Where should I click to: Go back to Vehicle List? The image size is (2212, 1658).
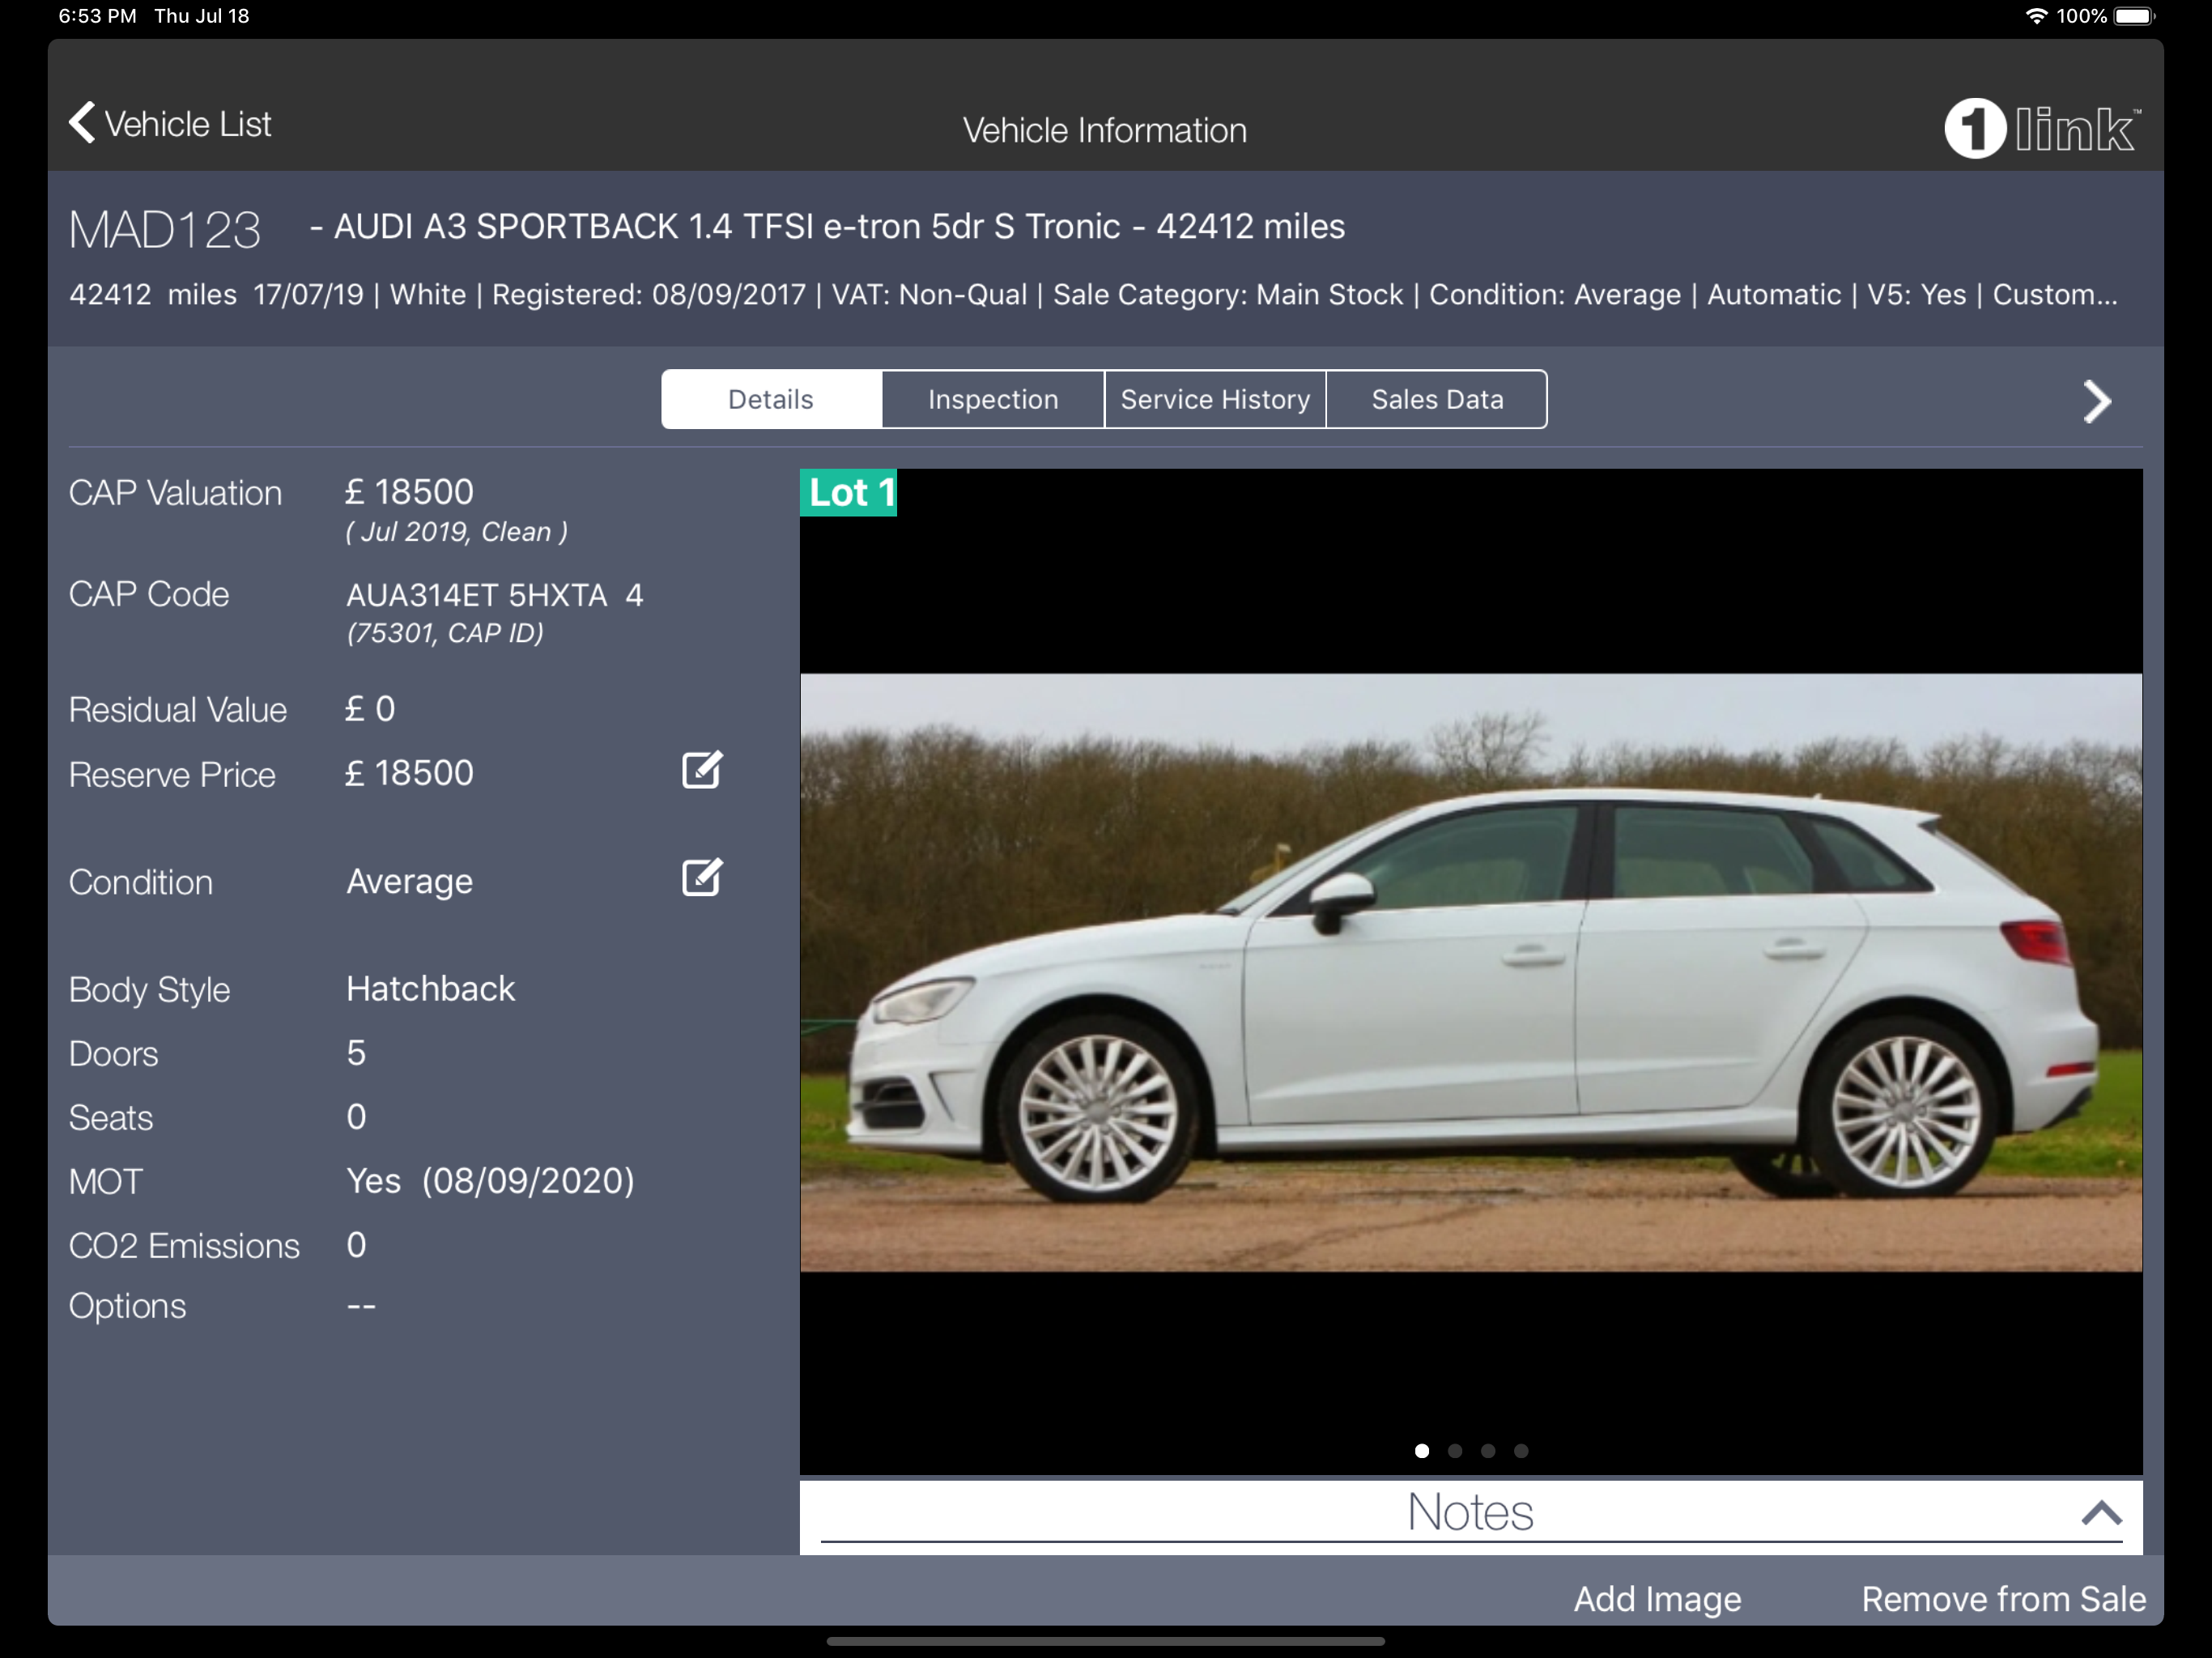click(170, 124)
